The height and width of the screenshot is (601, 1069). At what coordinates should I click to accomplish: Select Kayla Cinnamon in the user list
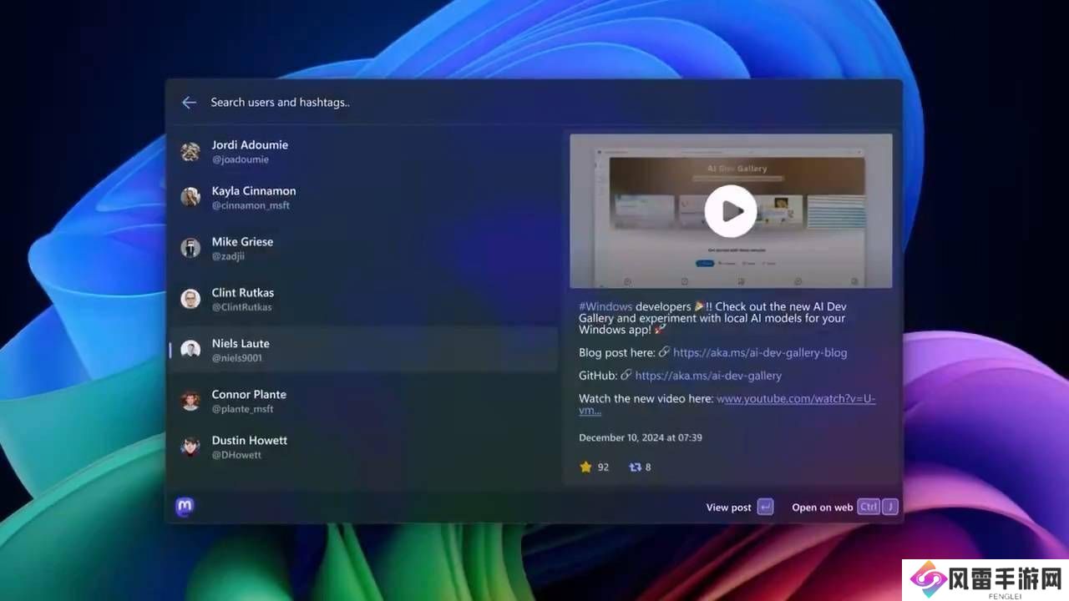point(364,197)
